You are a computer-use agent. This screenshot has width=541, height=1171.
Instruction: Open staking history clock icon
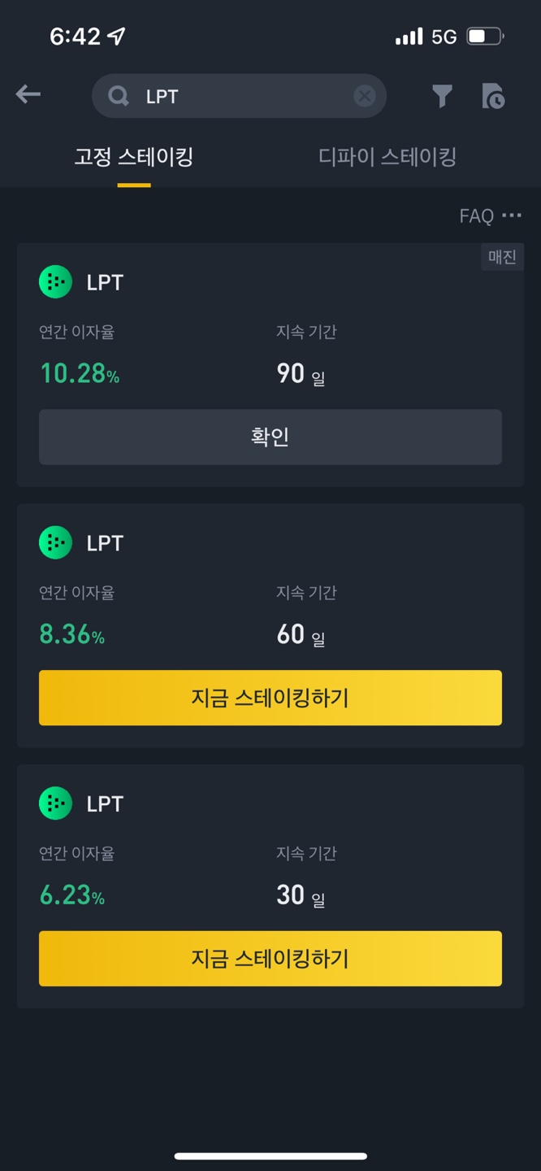(x=493, y=96)
